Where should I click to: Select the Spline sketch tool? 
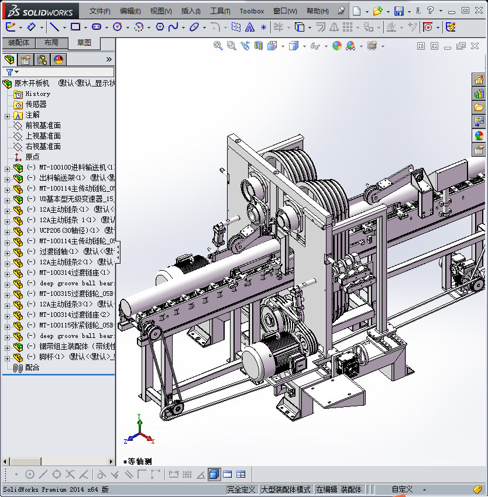tap(173, 27)
